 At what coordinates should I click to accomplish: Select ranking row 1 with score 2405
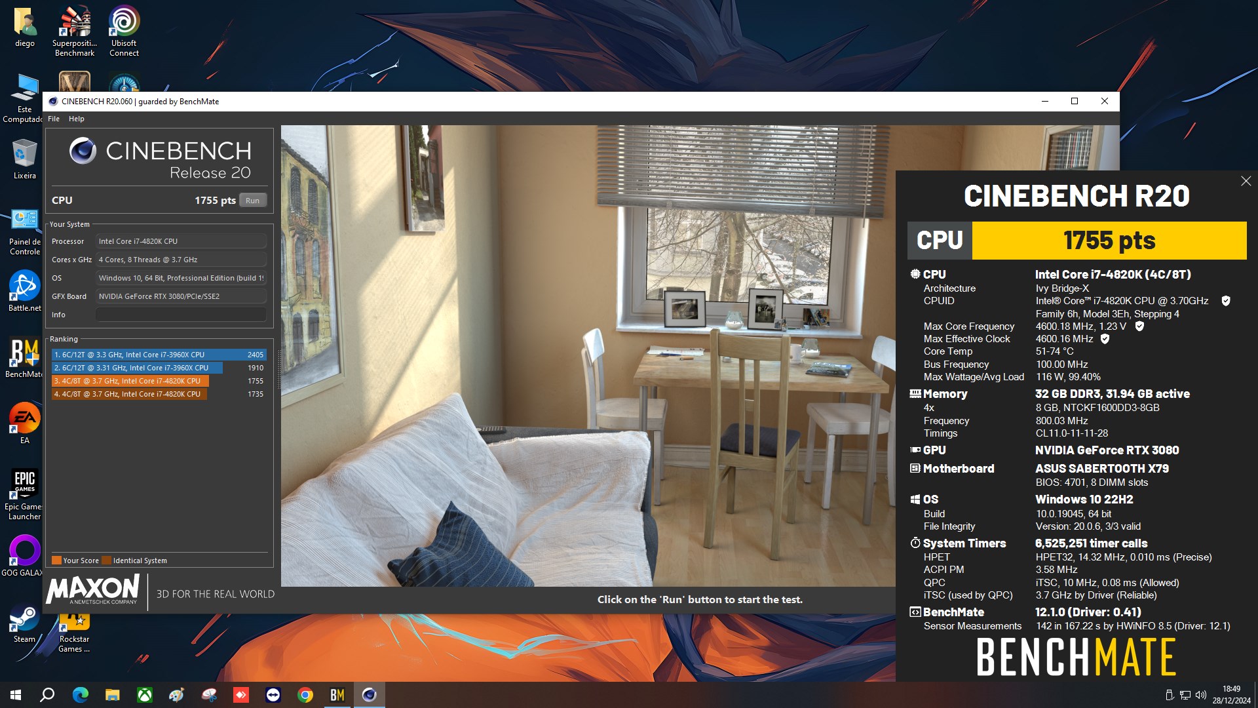point(159,355)
